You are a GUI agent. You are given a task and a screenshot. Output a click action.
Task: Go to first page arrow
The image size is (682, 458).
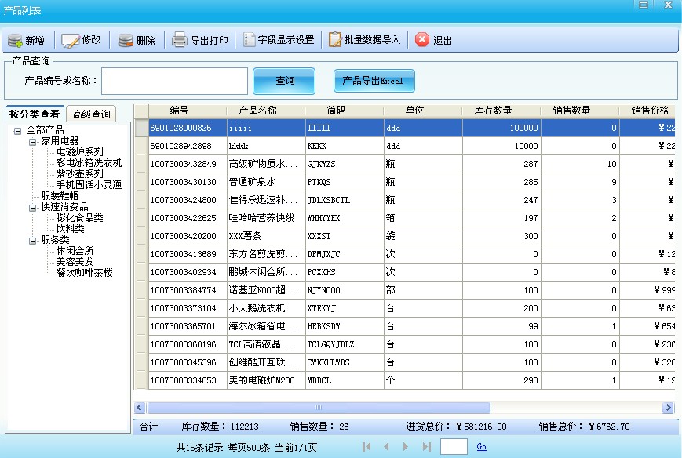367,447
